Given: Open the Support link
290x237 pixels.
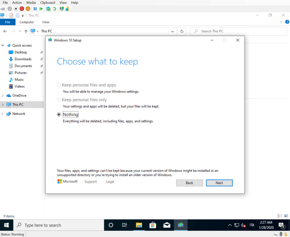Looking at the screenshot, I should pyautogui.click(x=91, y=182).
